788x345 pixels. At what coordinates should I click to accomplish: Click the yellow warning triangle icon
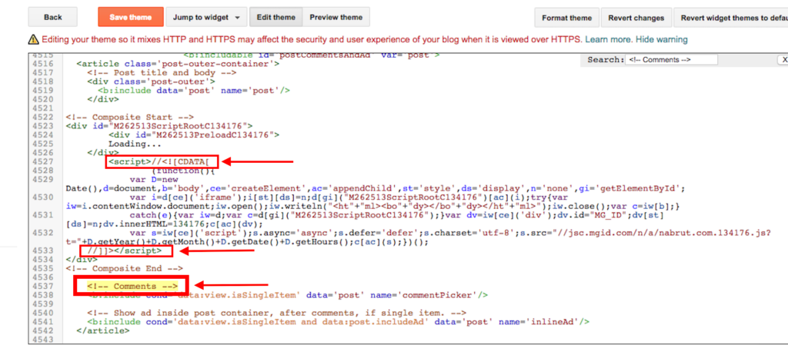coord(34,39)
